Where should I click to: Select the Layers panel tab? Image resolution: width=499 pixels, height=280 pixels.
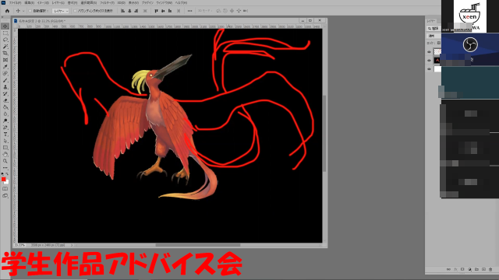coord(431,21)
